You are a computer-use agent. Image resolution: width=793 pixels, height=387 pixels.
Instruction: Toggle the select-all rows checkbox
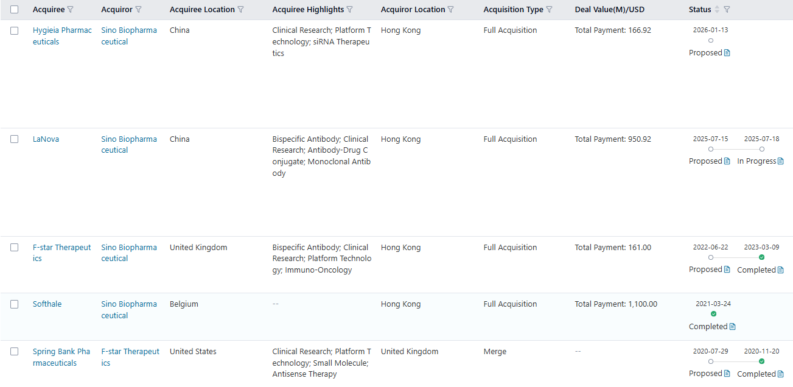pos(15,10)
